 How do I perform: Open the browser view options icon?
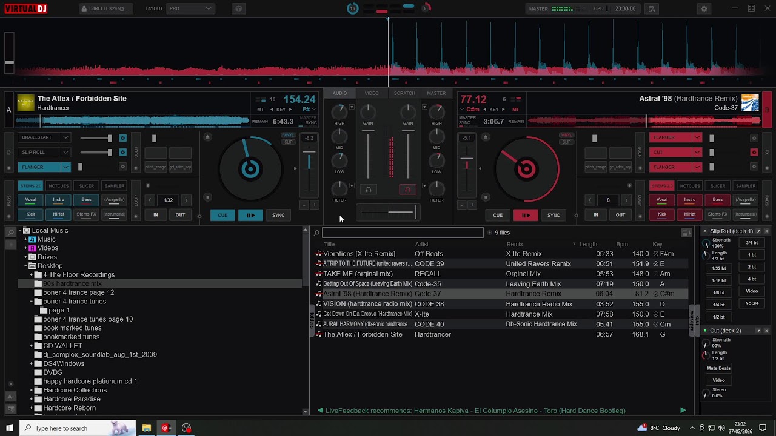tap(686, 233)
